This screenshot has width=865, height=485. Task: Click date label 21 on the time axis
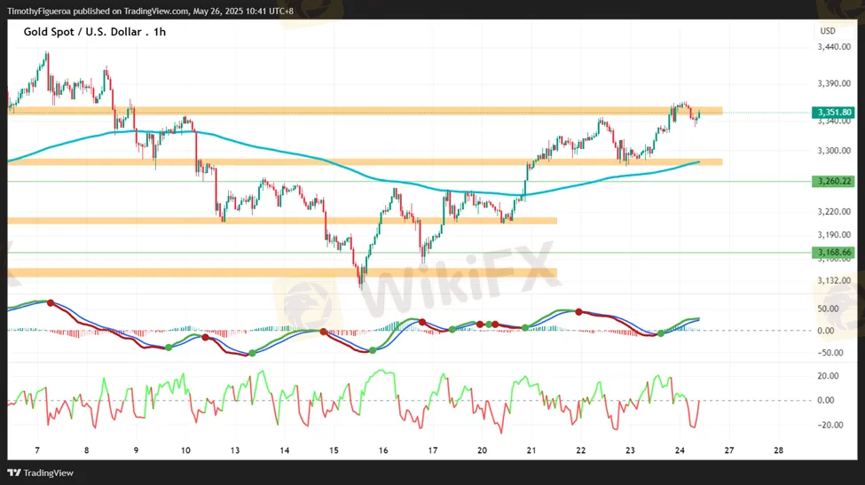click(x=531, y=450)
